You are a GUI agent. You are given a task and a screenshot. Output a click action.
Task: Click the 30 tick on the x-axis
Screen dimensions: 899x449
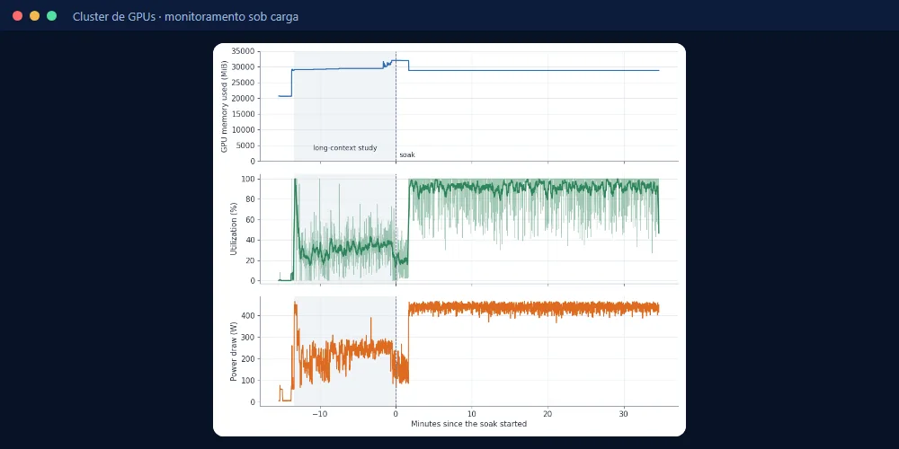(624, 414)
